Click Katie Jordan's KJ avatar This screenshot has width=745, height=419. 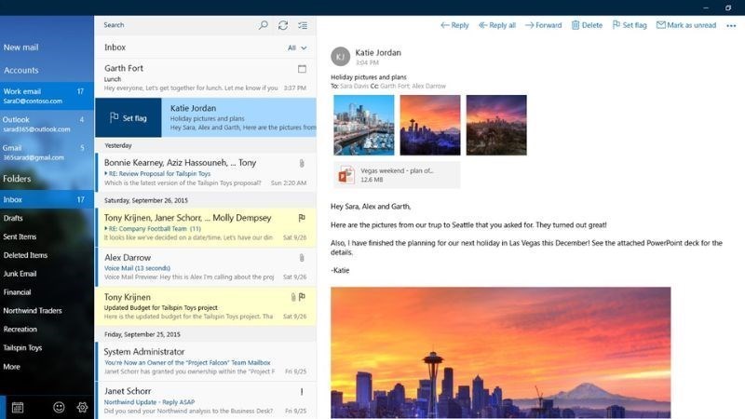340,57
